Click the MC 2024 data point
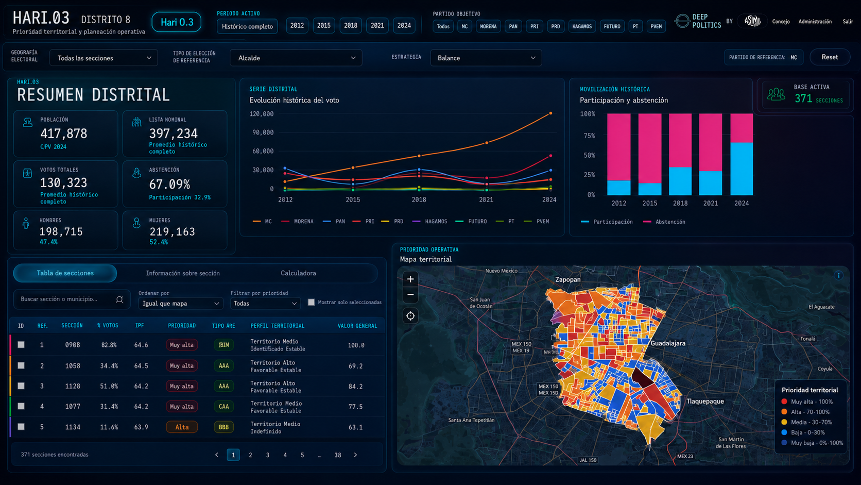Image resolution: width=861 pixels, height=485 pixels. 550,113
